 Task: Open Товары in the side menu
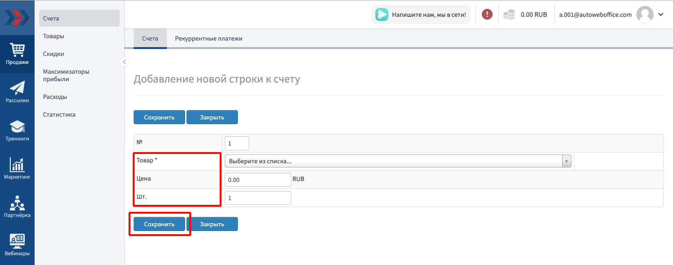point(54,36)
